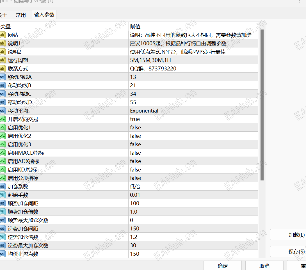Switch to the 输入参数 tab
The height and width of the screenshot is (270, 306).
pyautogui.click(x=44, y=15)
